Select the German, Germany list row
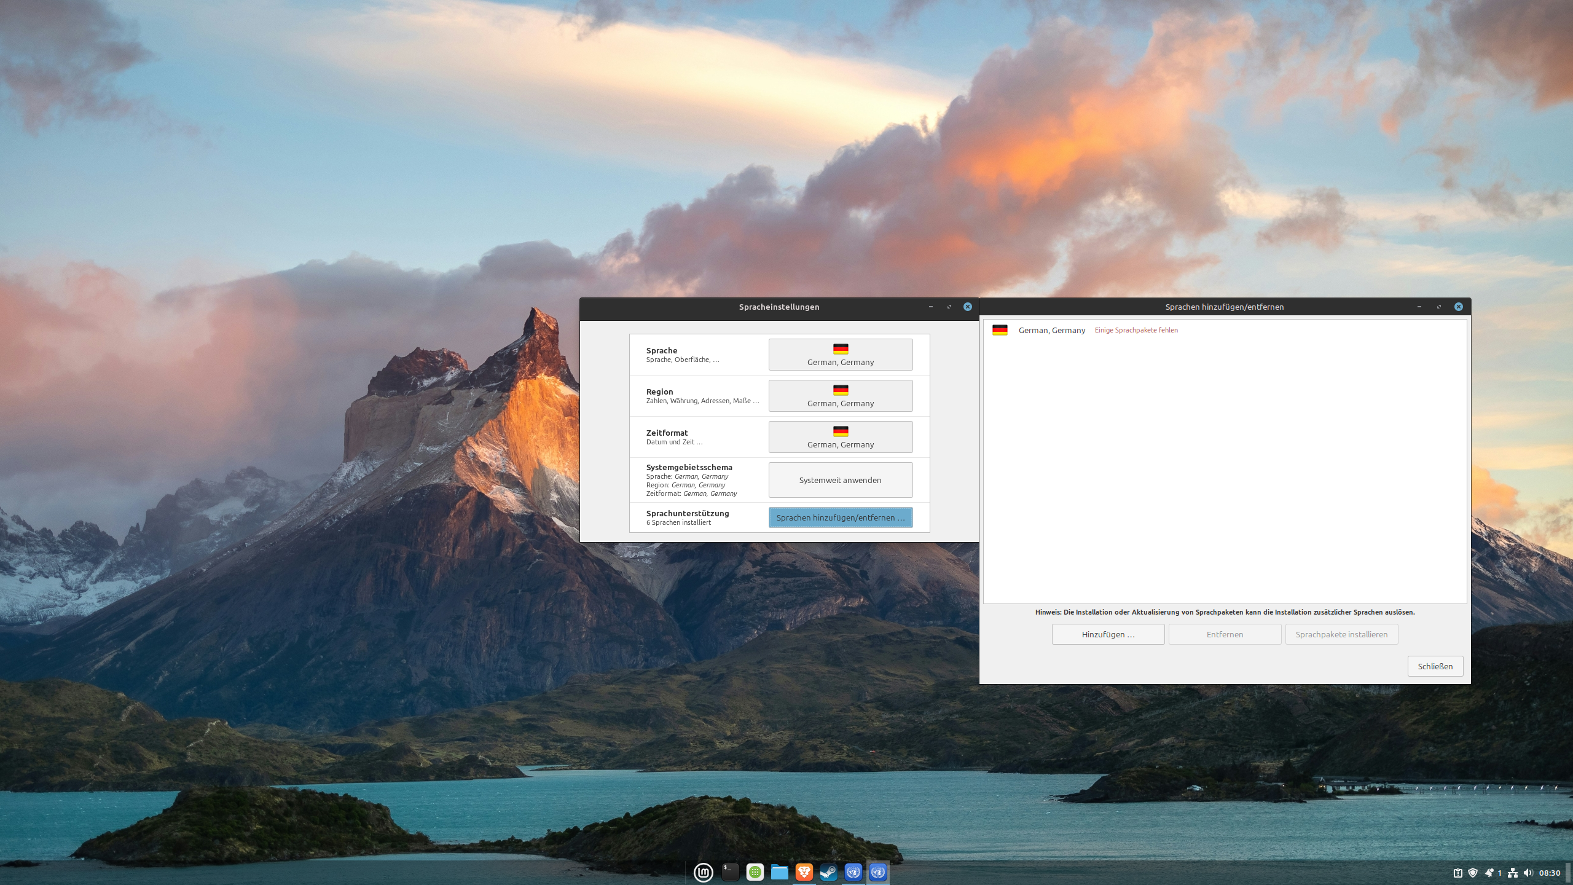 pyautogui.click(x=1051, y=330)
